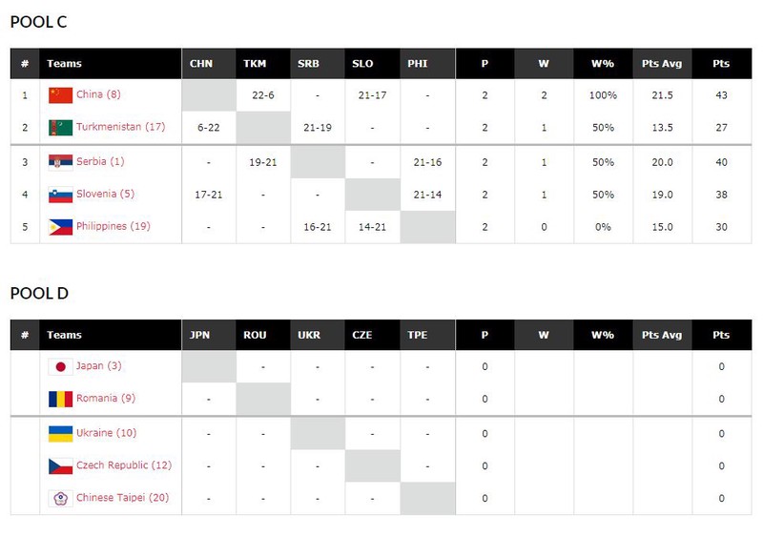Open the Chinese Taipei (20) team link

coord(123,498)
